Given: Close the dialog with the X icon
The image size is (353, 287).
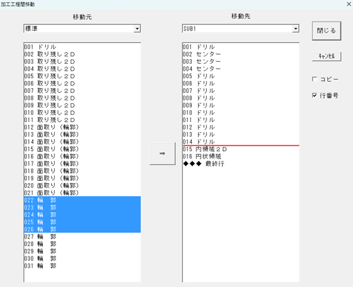Looking at the screenshot, I should [x=349, y=4].
